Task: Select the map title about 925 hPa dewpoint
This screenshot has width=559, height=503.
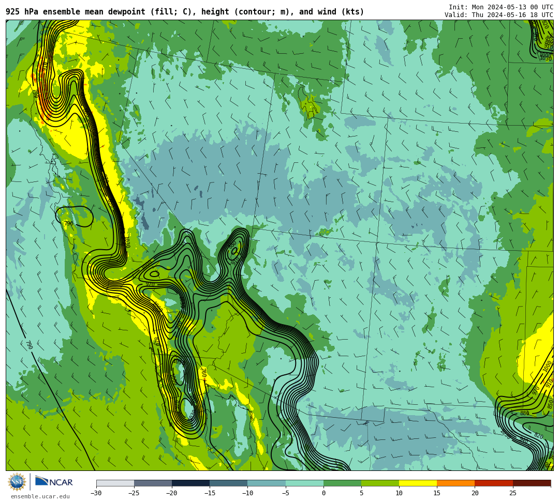Action: (x=185, y=12)
